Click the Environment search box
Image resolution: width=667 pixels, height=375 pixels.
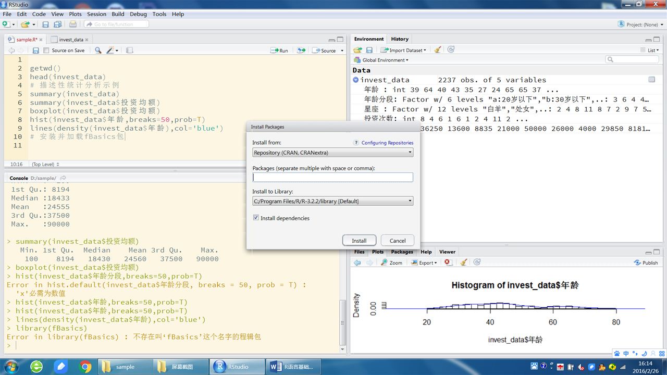632,60
